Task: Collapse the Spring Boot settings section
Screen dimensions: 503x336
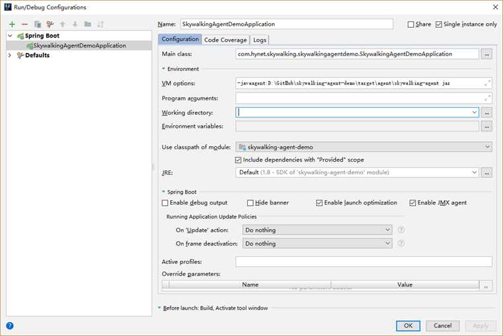Action: pos(164,192)
